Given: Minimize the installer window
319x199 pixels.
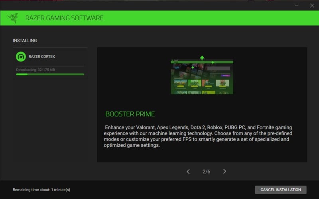Looking at the screenshot, I should 297,6.
